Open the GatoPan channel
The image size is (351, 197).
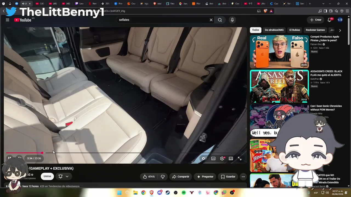[315, 79]
